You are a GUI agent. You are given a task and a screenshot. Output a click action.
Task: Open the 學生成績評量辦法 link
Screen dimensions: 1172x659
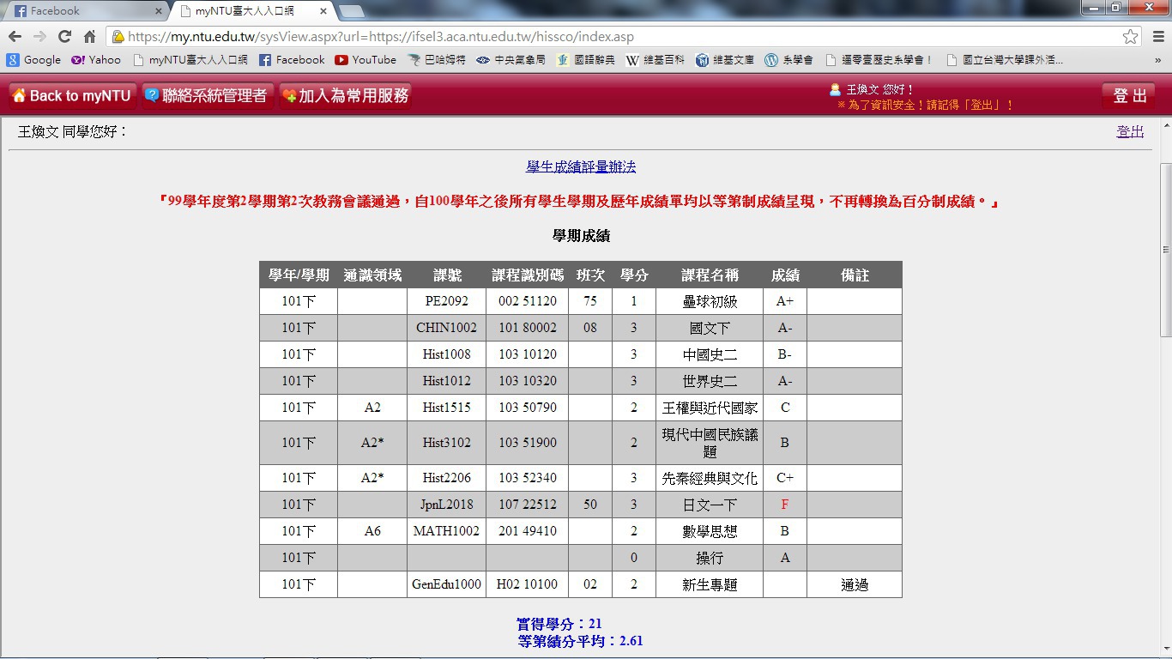click(581, 166)
